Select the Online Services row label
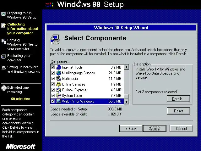The image size is (201, 151). point(73,84)
